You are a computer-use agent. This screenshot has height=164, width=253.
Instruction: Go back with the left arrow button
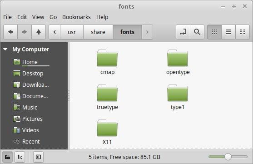pos(10,32)
